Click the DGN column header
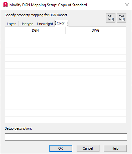This screenshot has height=154, width=132. click(35, 30)
